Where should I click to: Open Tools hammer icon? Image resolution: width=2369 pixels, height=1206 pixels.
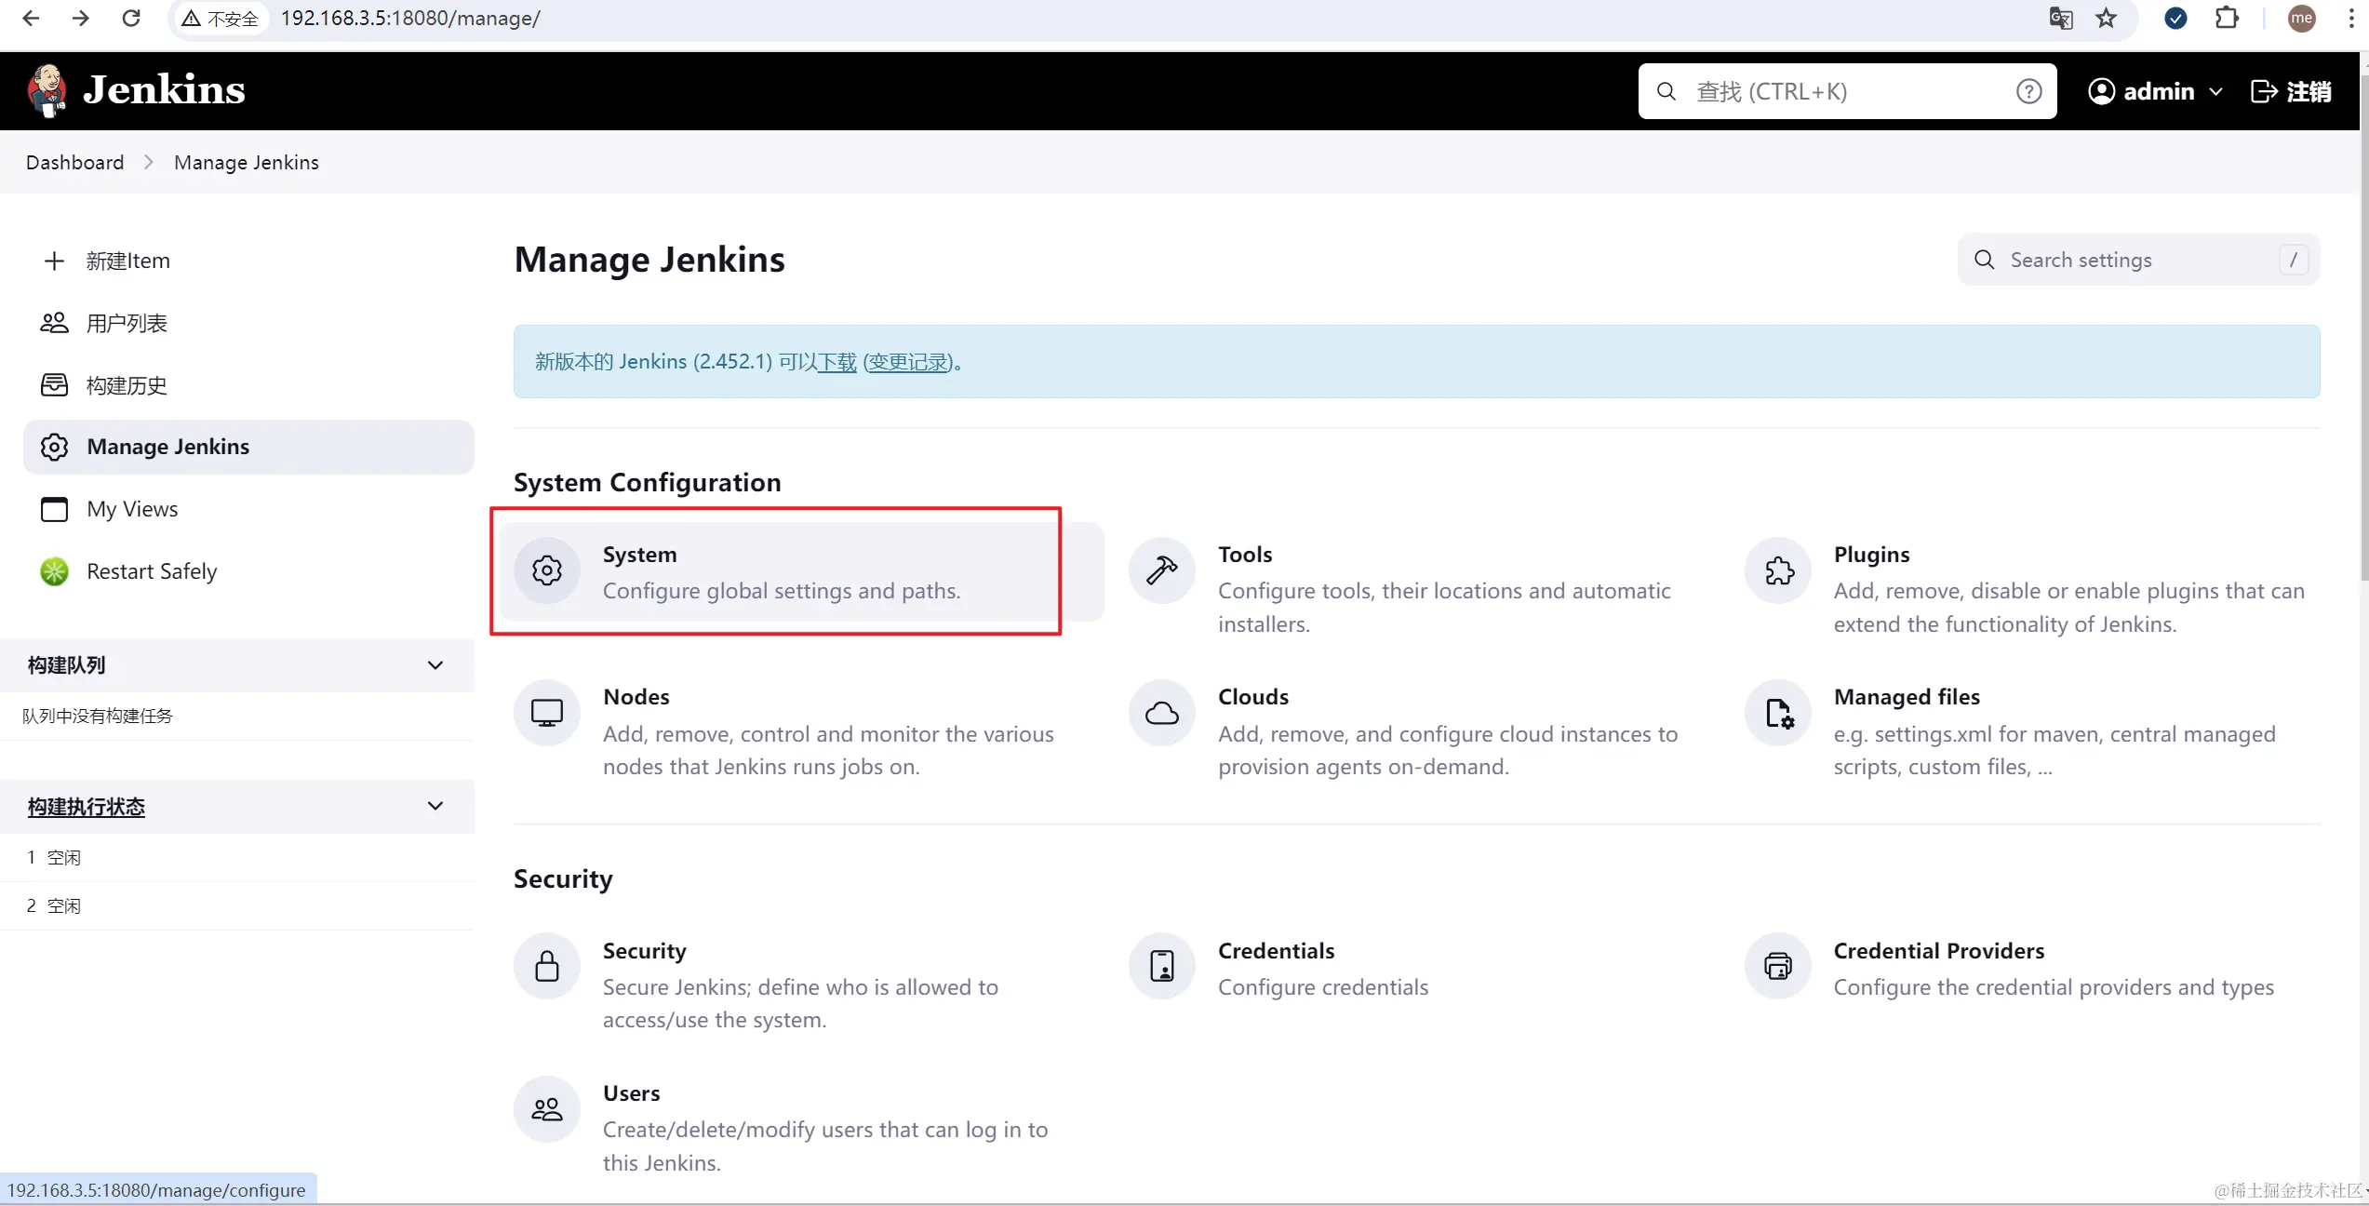coord(1161,570)
